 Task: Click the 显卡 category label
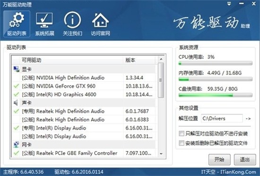pos(26,69)
